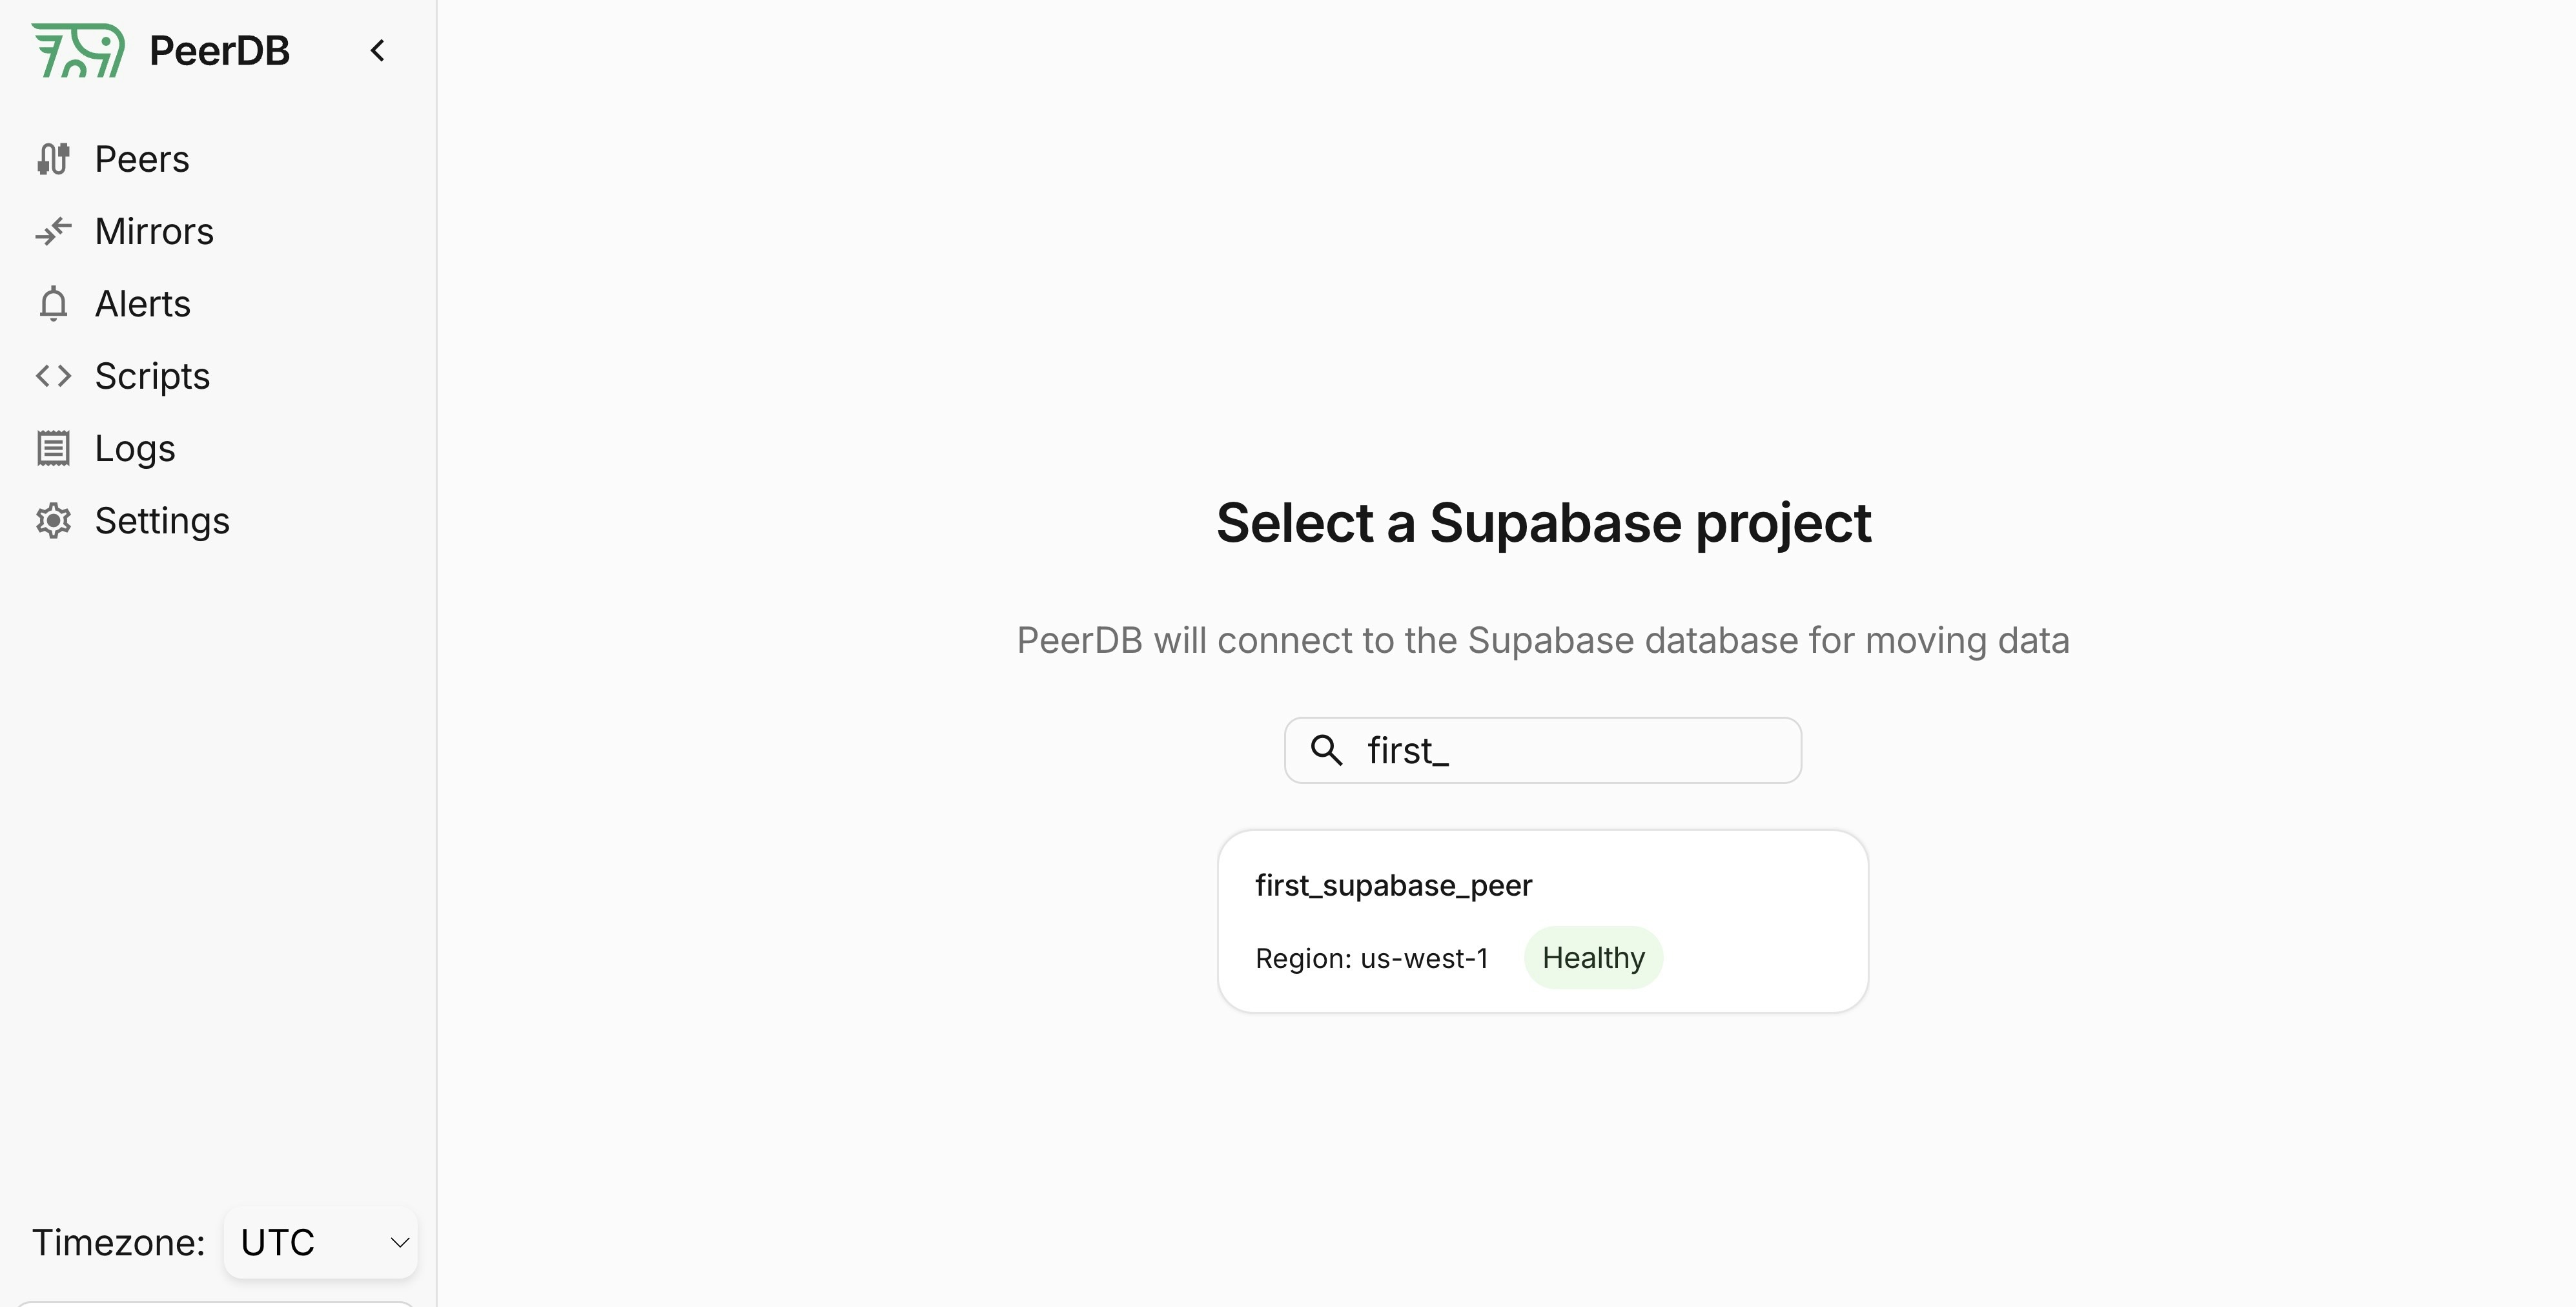
Task: Open the Logs page
Action: pyautogui.click(x=135, y=448)
